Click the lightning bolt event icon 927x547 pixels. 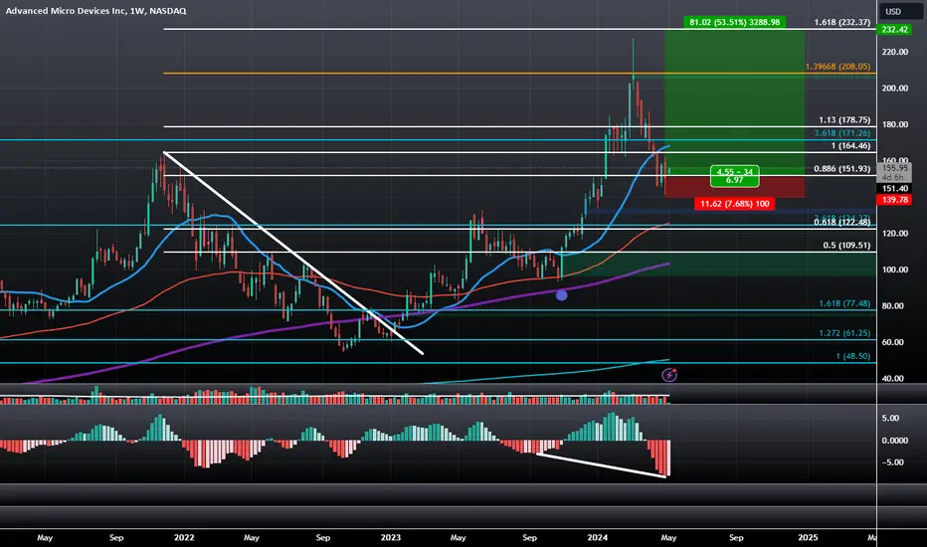669,375
